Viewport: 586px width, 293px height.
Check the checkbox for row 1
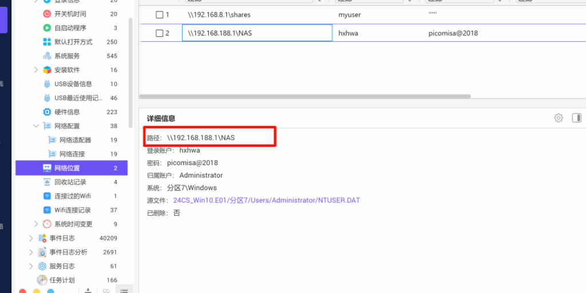[160, 14]
